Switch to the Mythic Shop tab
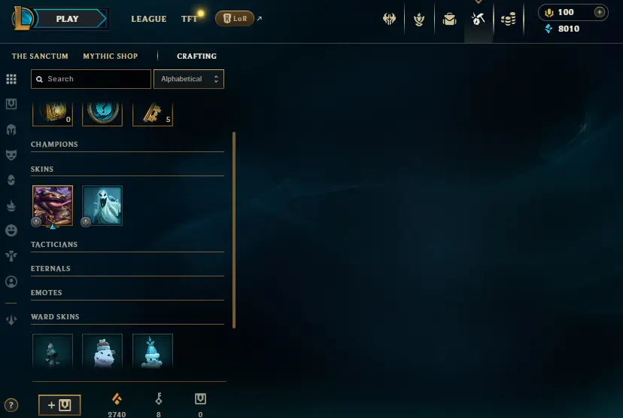The height and width of the screenshot is (418, 623). pyautogui.click(x=111, y=56)
